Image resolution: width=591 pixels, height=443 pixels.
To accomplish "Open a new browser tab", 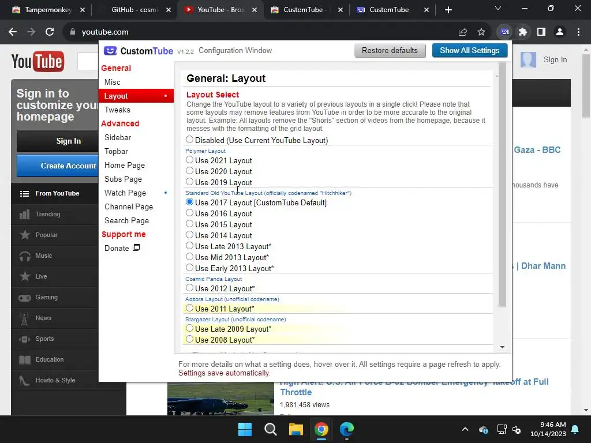I will point(448,10).
